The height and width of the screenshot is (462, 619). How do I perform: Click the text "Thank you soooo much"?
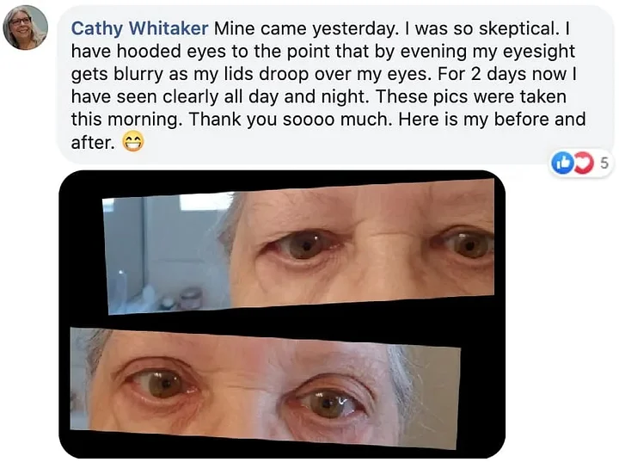(291, 120)
